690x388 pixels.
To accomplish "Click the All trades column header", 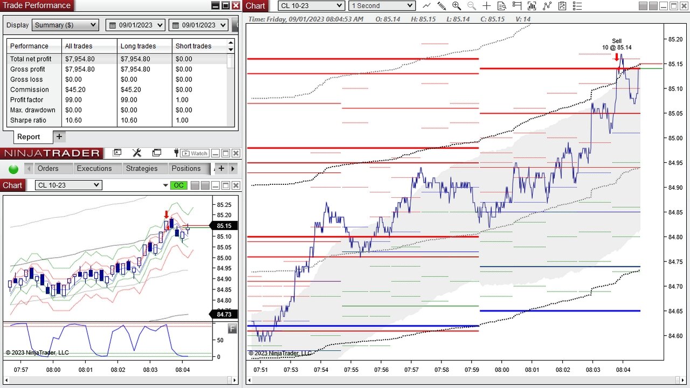I will 89,46.
